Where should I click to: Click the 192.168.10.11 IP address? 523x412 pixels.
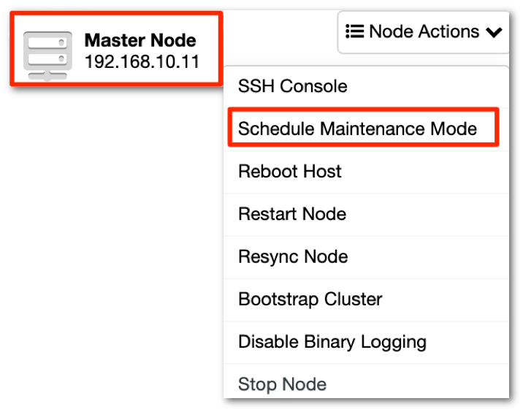142,62
